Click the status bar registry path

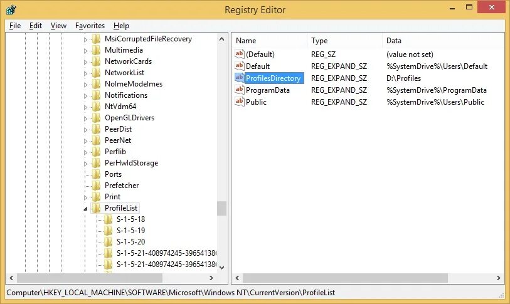point(171,293)
